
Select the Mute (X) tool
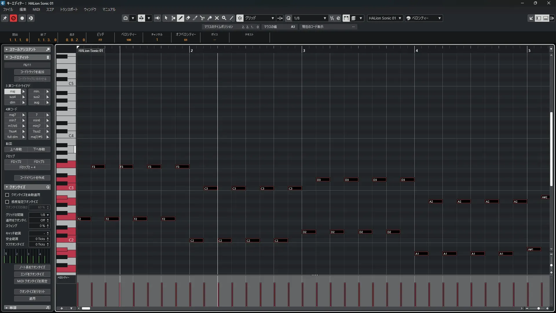217,18
